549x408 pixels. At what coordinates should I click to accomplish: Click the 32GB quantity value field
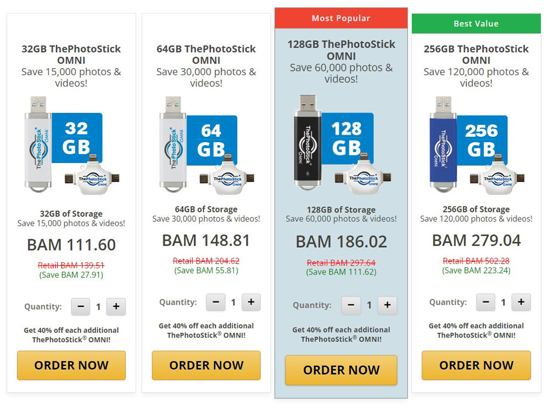99,307
